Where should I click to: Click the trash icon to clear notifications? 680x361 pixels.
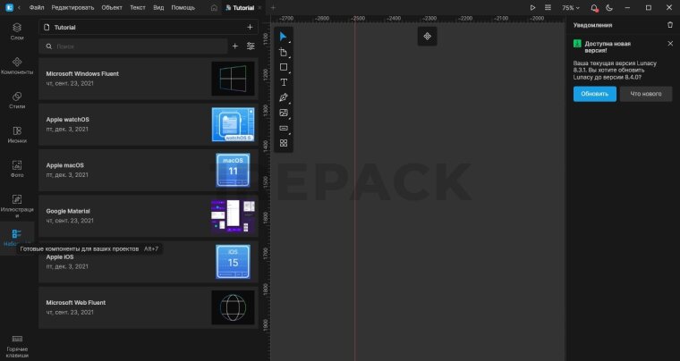click(670, 25)
